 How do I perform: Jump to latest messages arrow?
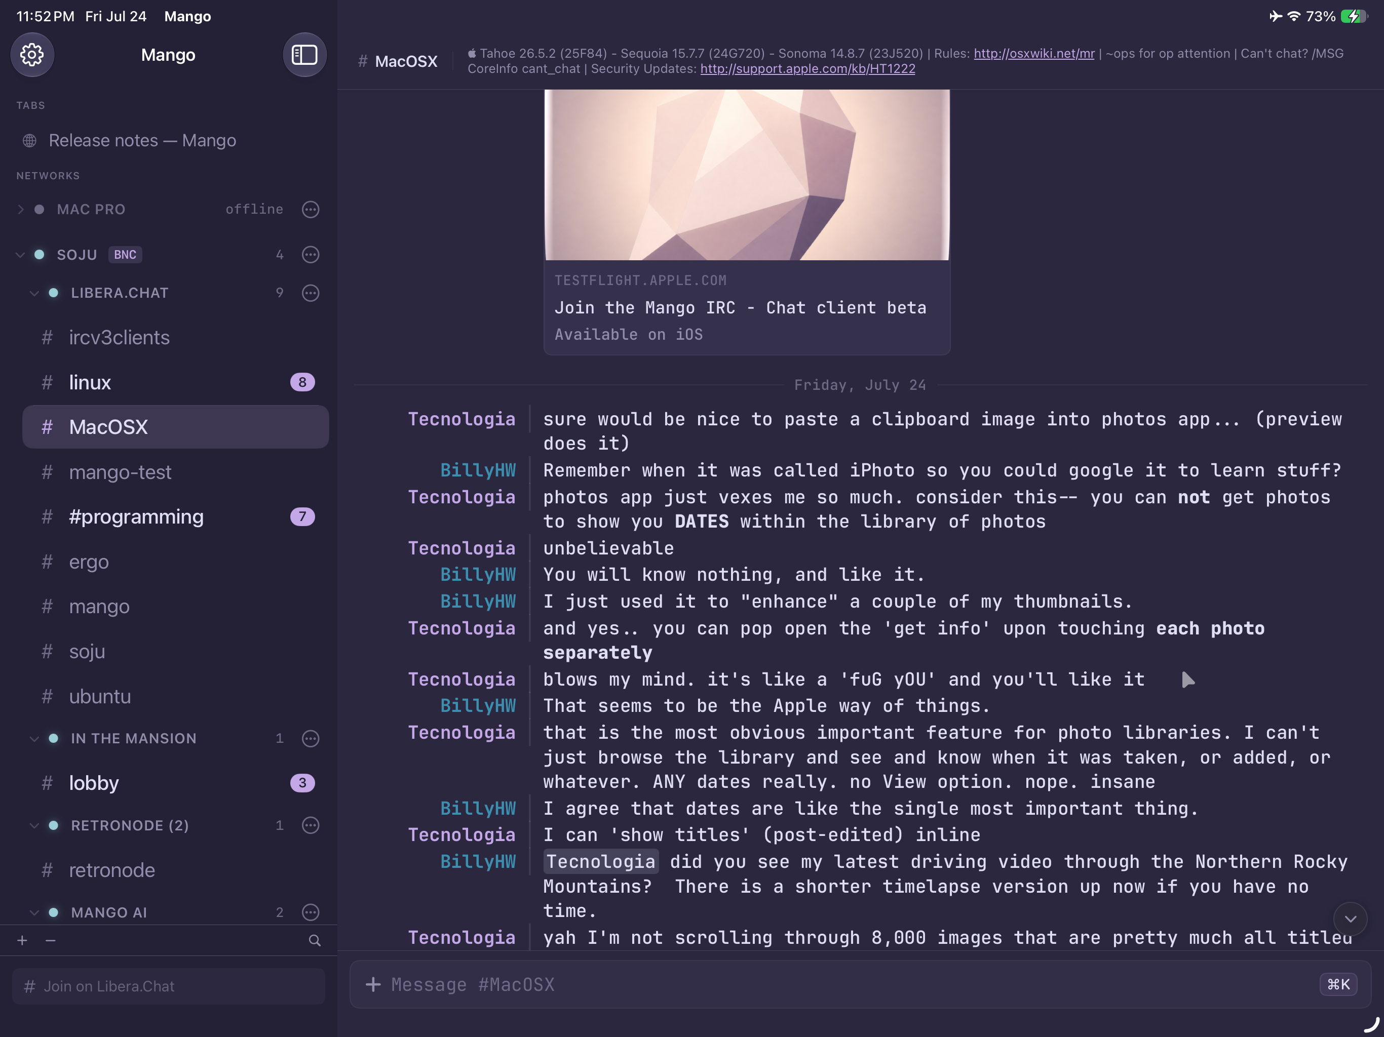1350,919
